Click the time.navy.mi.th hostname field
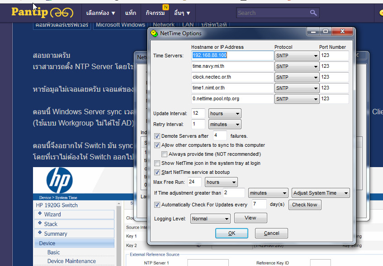 tap(232, 66)
